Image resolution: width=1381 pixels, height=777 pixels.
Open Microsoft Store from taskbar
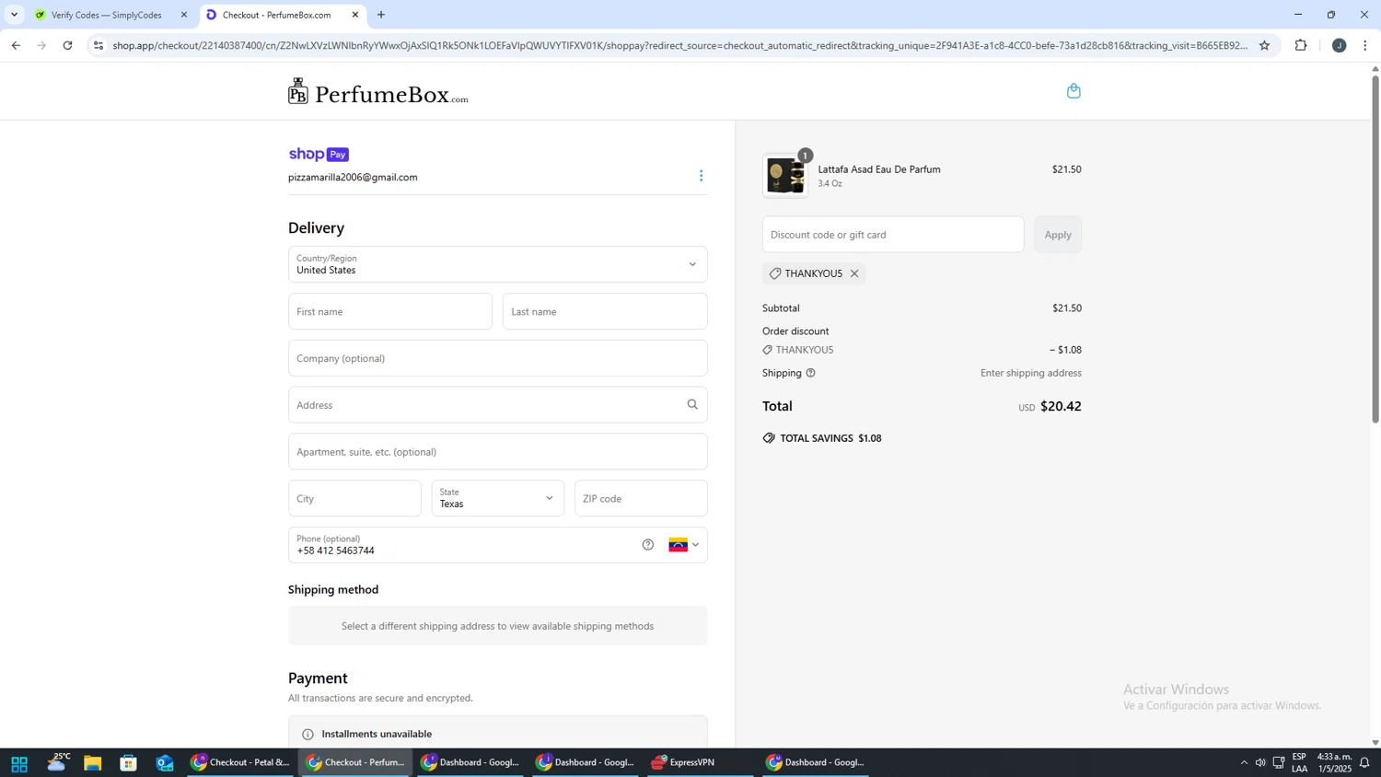129,763
